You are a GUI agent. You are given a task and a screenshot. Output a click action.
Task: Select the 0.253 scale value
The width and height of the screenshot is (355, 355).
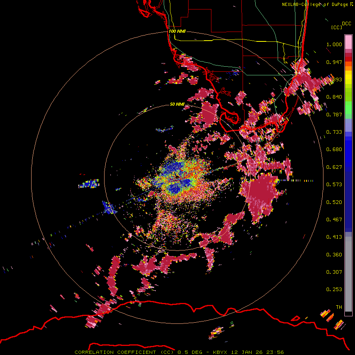pos(334,290)
